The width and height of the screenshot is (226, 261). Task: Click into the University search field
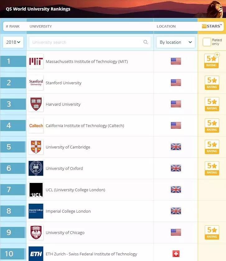[x=90, y=42]
